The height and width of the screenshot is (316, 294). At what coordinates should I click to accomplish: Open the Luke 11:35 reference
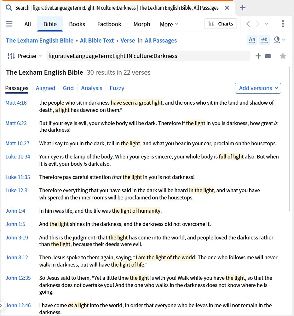pyautogui.click(x=18, y=177)
